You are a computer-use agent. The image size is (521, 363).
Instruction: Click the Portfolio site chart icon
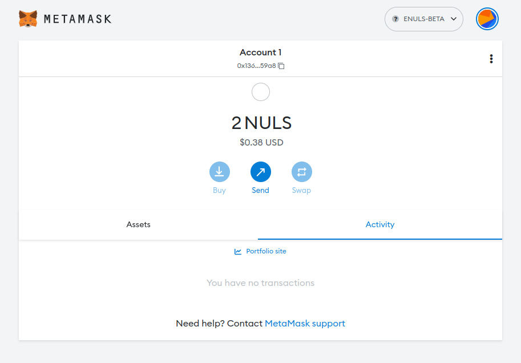click(x=238, y=252)
